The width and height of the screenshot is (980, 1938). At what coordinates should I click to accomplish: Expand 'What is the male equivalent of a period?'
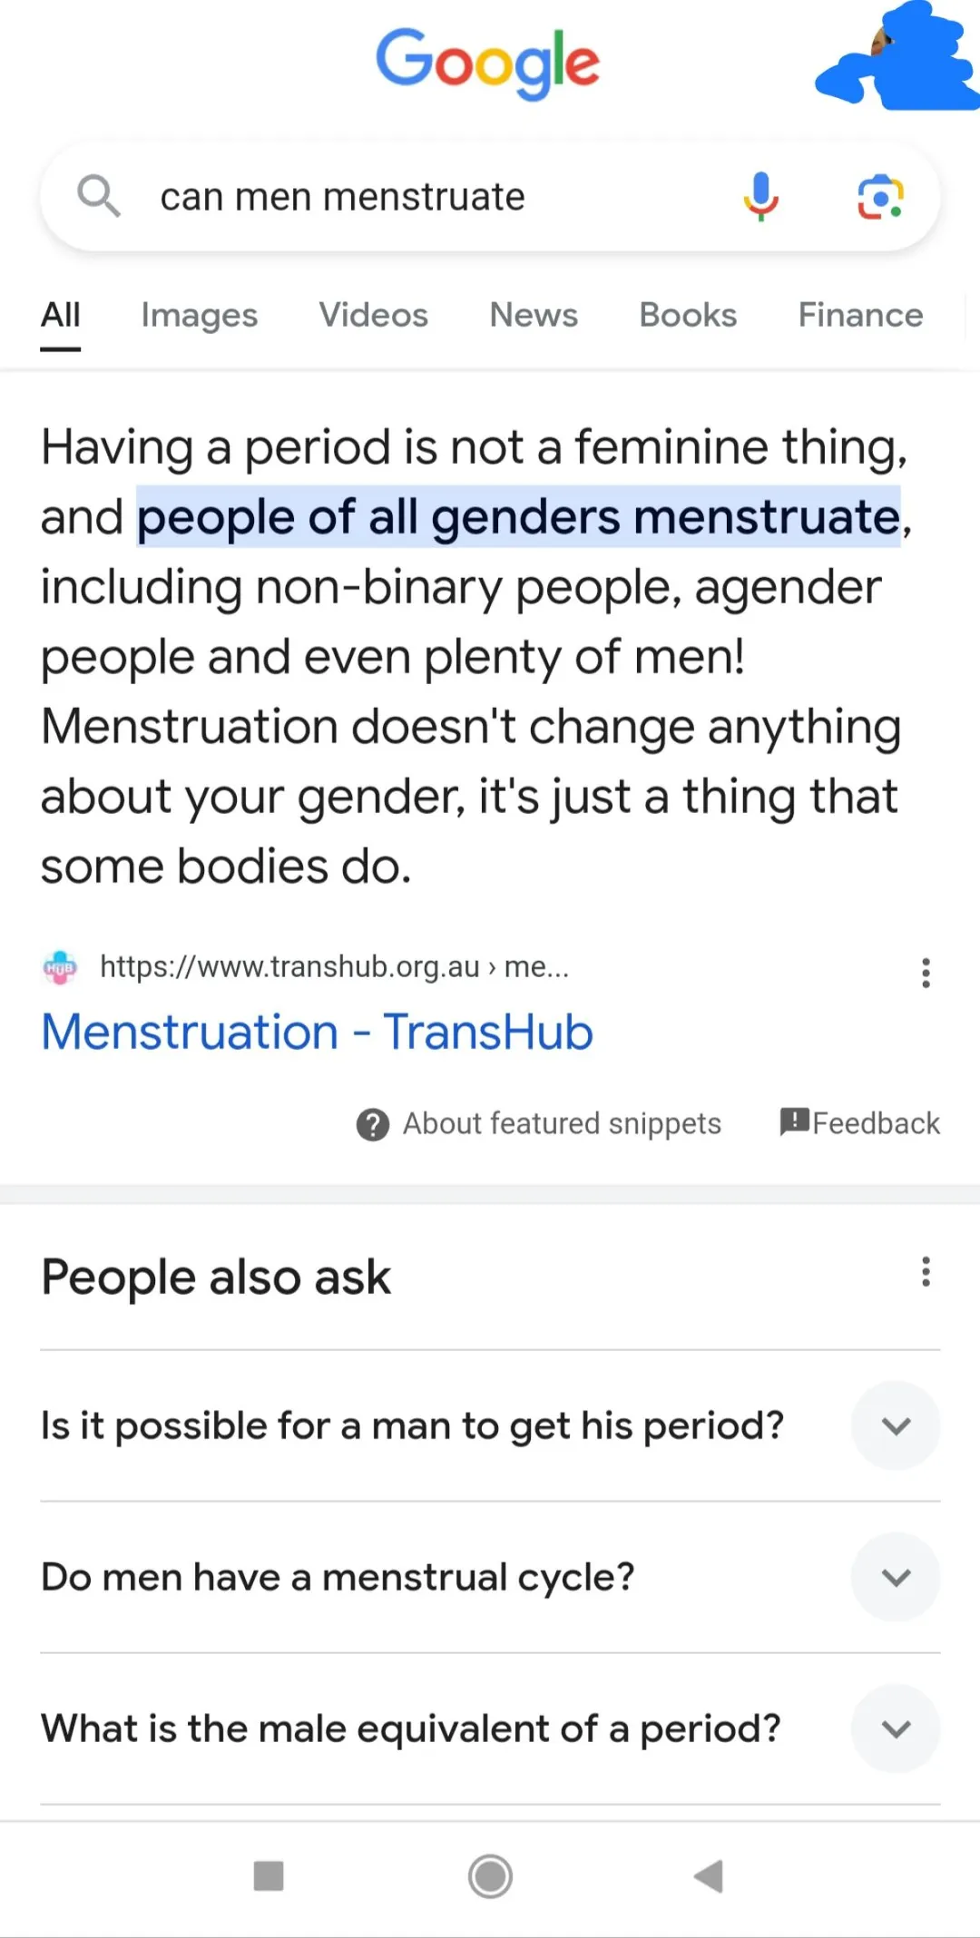pos(895,1728)
